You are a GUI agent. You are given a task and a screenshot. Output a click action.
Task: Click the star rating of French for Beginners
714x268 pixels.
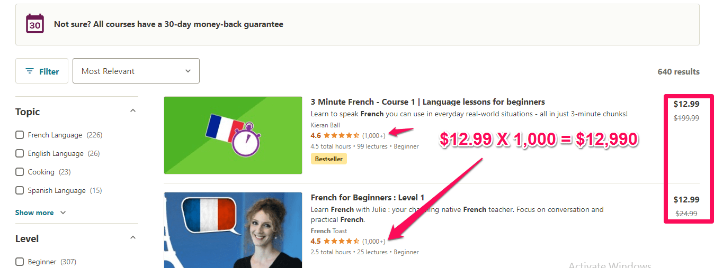coord(341,242)
